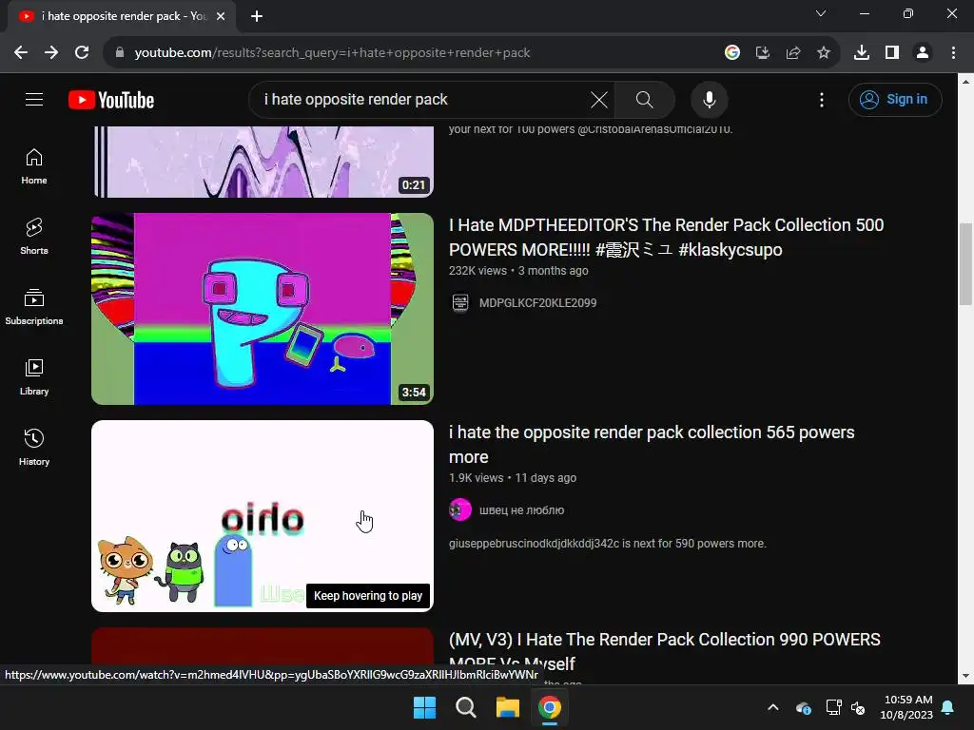Open the notifications bell in the taskbar
The image size is (974, 730).
tap(948, 707)
